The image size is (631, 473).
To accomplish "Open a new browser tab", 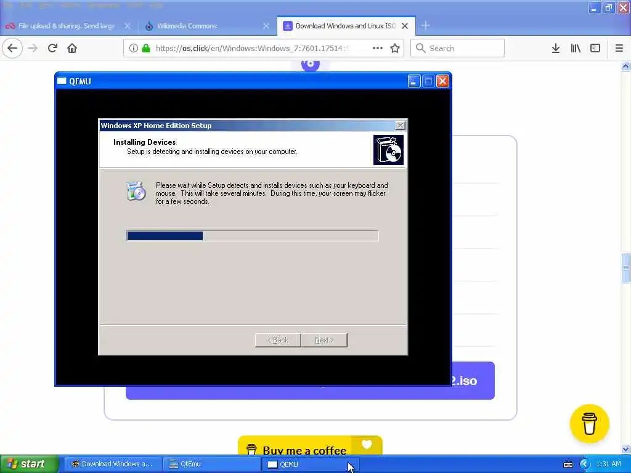I will point(425,26).
